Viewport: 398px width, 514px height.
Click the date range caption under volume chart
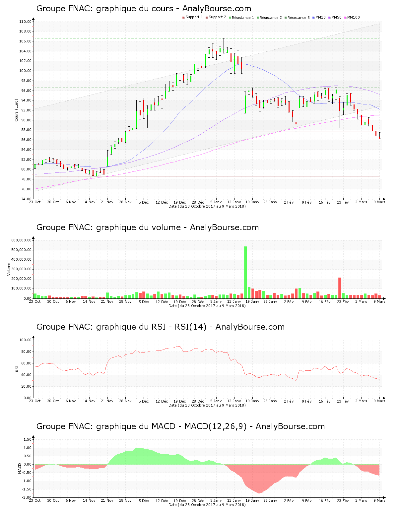point(207,306)
